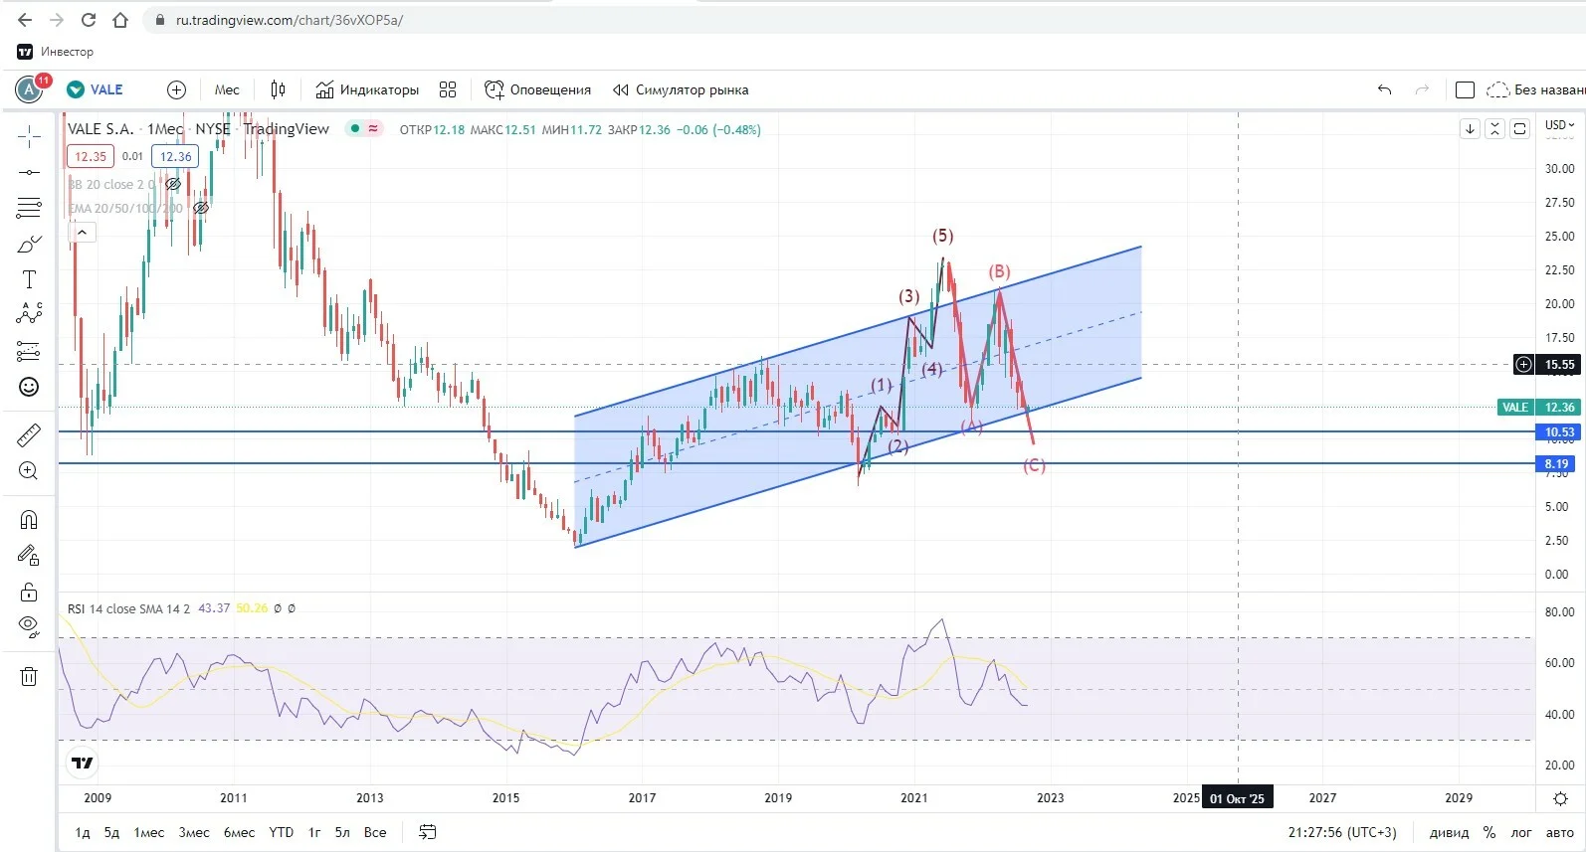This screenshot has height=852, width=1586.
Task: Activate the zoom in tool
Action: click(x=29, y=470)
